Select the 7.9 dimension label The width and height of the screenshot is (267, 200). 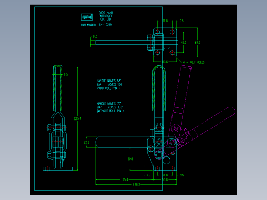coord(148,175)
